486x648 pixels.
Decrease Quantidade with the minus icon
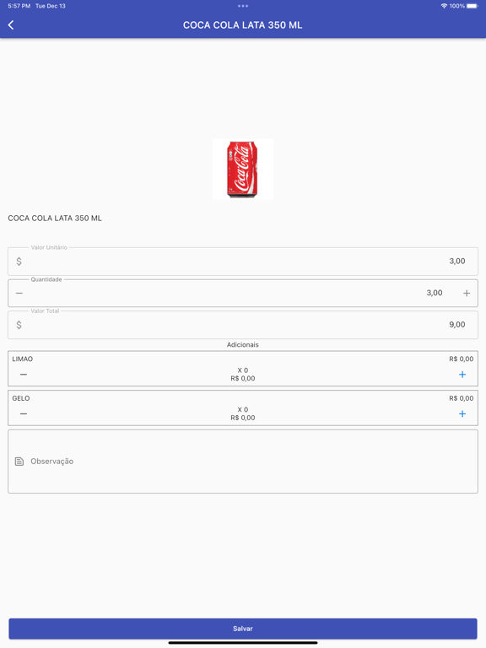coord(19,293)
